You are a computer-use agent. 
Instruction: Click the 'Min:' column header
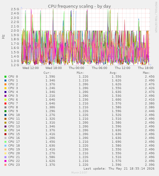pos(80,73)
